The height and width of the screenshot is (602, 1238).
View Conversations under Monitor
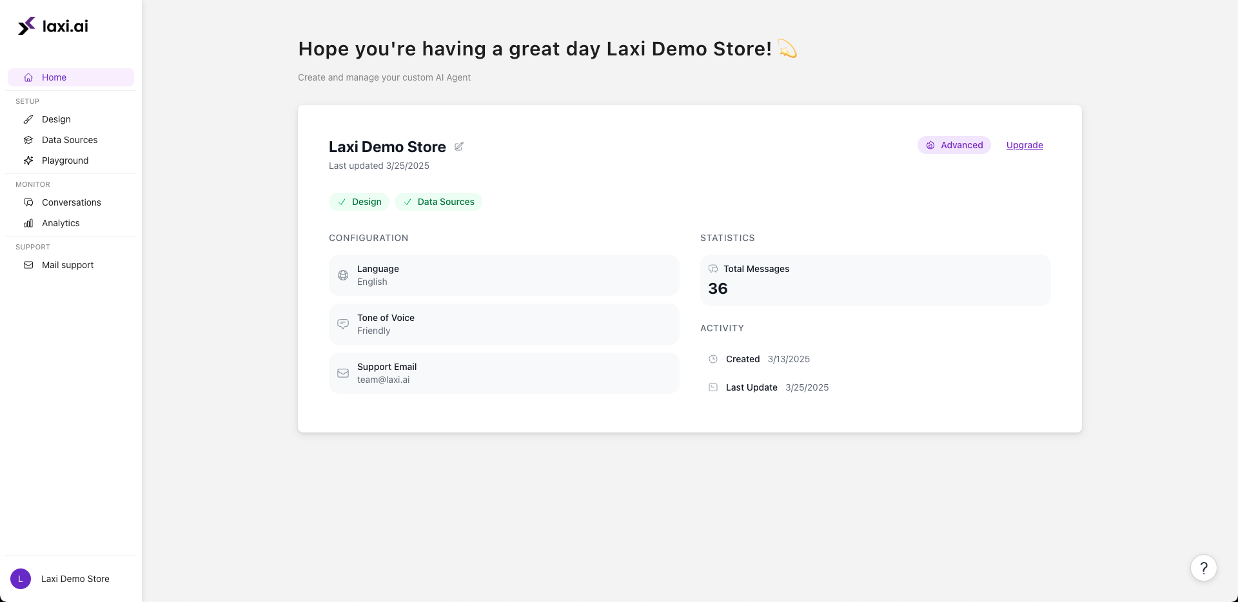pyautogui.click(x=72, y=202)
